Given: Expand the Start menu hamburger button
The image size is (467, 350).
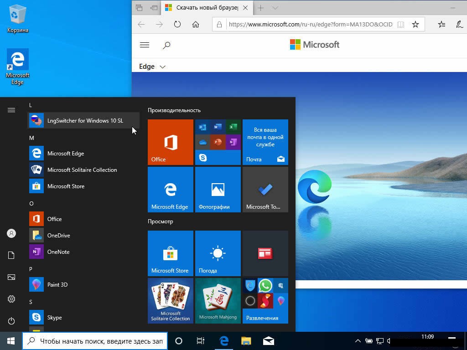Looking at the screenshot, I should tap(11, 110).
